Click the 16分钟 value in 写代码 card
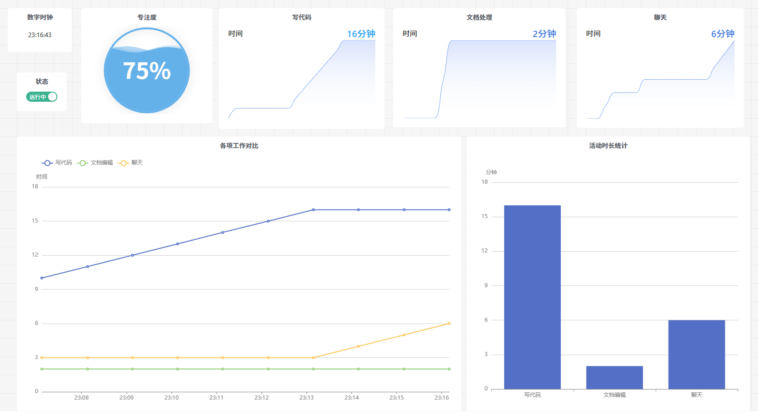758x417 pixels. point(361,34)
